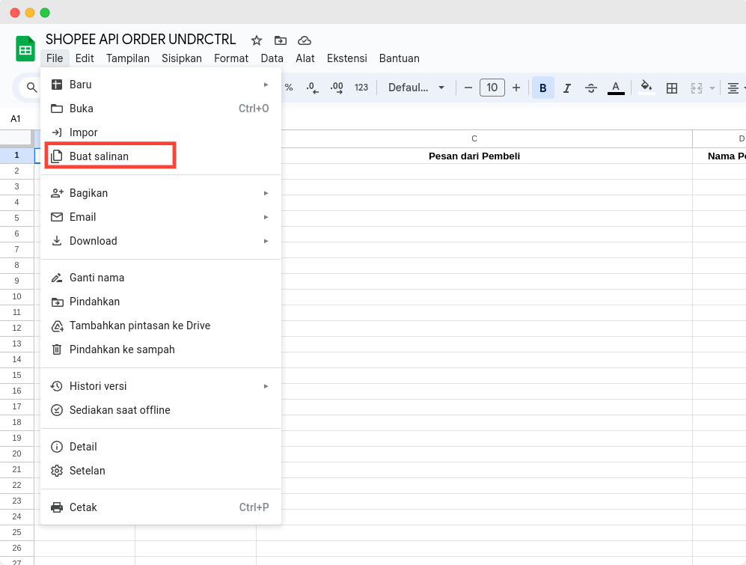Open the File menu
This screenshot has height=565, width=746.
[55, 58]
